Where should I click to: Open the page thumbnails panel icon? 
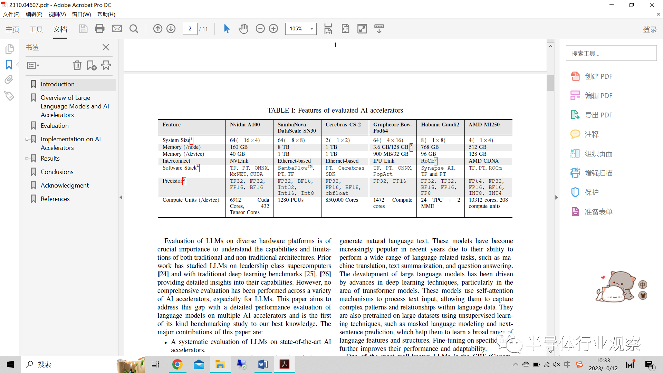[x=9, y=49]
